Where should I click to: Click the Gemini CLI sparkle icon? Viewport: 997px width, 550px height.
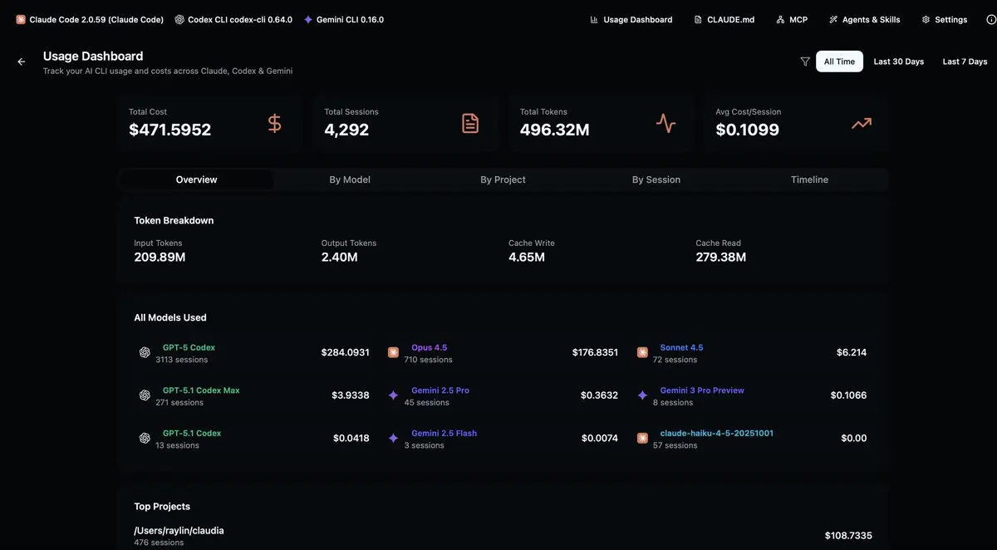(308, 19)
